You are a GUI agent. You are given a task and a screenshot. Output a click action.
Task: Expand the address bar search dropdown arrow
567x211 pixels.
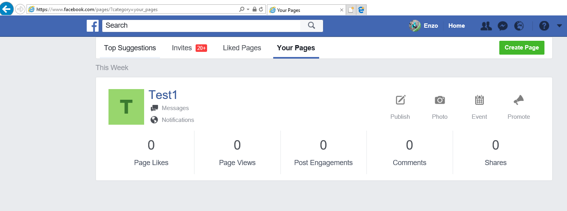tap(248, 10)
